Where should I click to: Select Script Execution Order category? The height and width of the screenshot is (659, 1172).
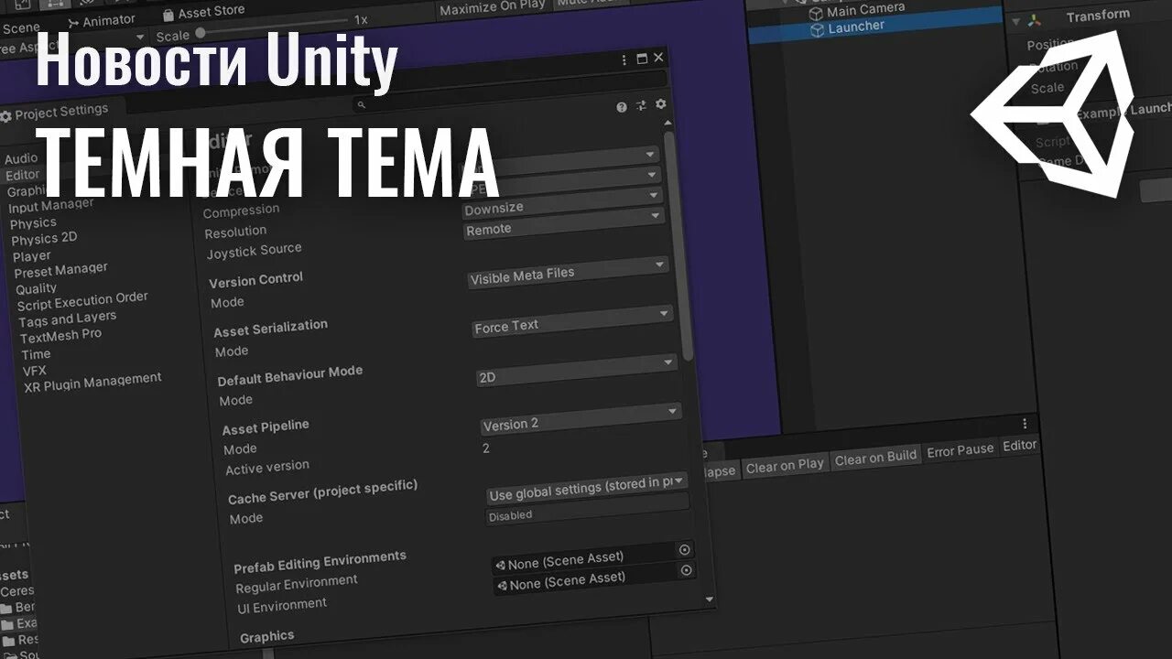(82, 301)
